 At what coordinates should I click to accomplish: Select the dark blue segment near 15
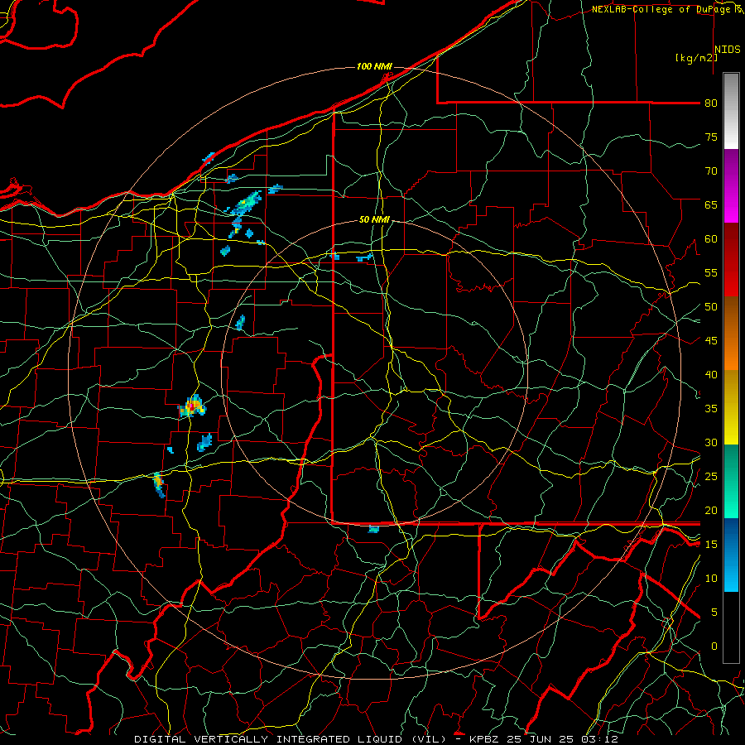click(731, 537)
